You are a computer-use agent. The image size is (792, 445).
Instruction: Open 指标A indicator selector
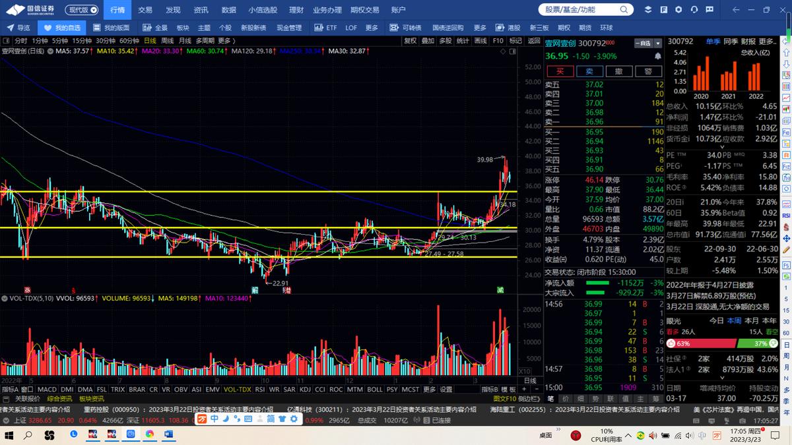[10, 389]
